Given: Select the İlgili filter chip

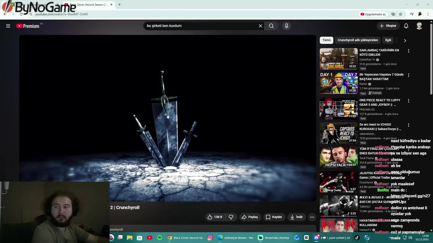Looking at the screenshot, I should (x=388, y=40).
